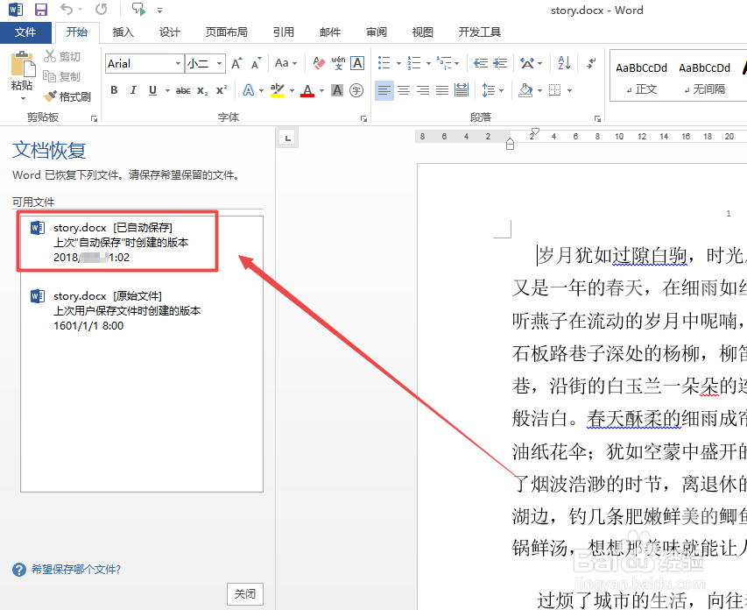Click the Paste clipboard icon
Screen dimensions: 747x610
(x=23, y=64)
